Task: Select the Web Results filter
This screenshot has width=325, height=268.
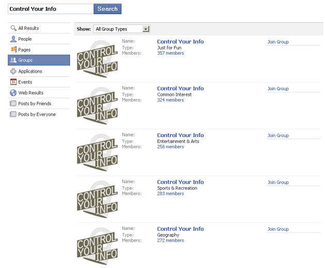Action: [x=39, y=93]
